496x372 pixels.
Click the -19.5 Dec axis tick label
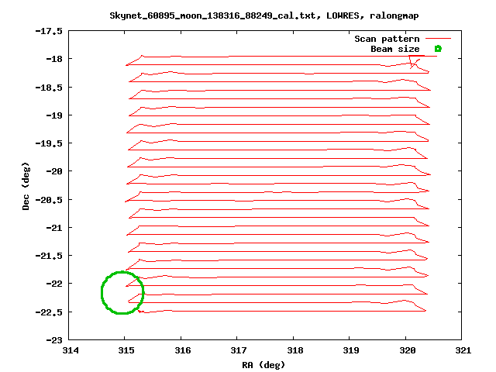(49, 143)
